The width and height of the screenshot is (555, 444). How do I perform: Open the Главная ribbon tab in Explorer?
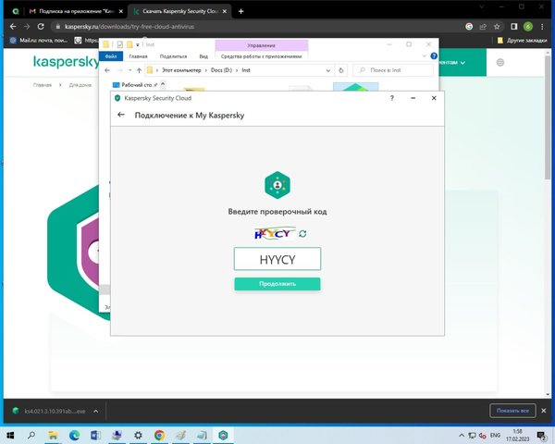[138, 56]
